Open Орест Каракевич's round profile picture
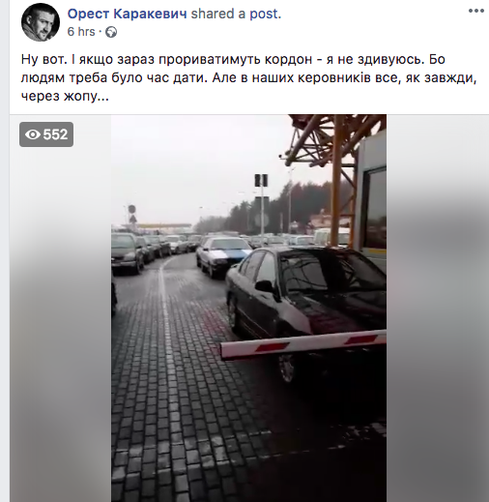 tap(41, 22)
